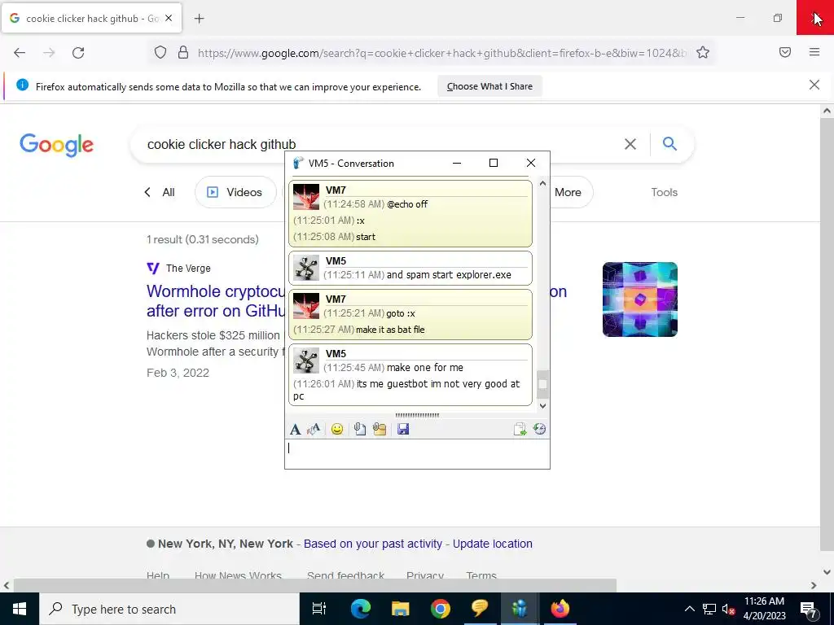Open message history clock icon
Viewport: 834px width, 625px height.
pos(540,430)
